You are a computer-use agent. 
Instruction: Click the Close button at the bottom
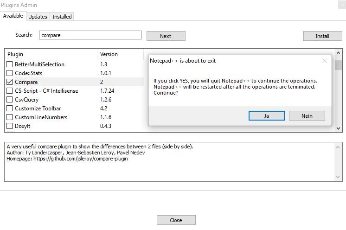[x=176, y=220]
